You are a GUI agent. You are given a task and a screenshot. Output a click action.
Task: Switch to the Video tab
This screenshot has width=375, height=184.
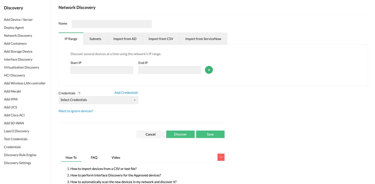pyautogui.click(x=116, y=157)
